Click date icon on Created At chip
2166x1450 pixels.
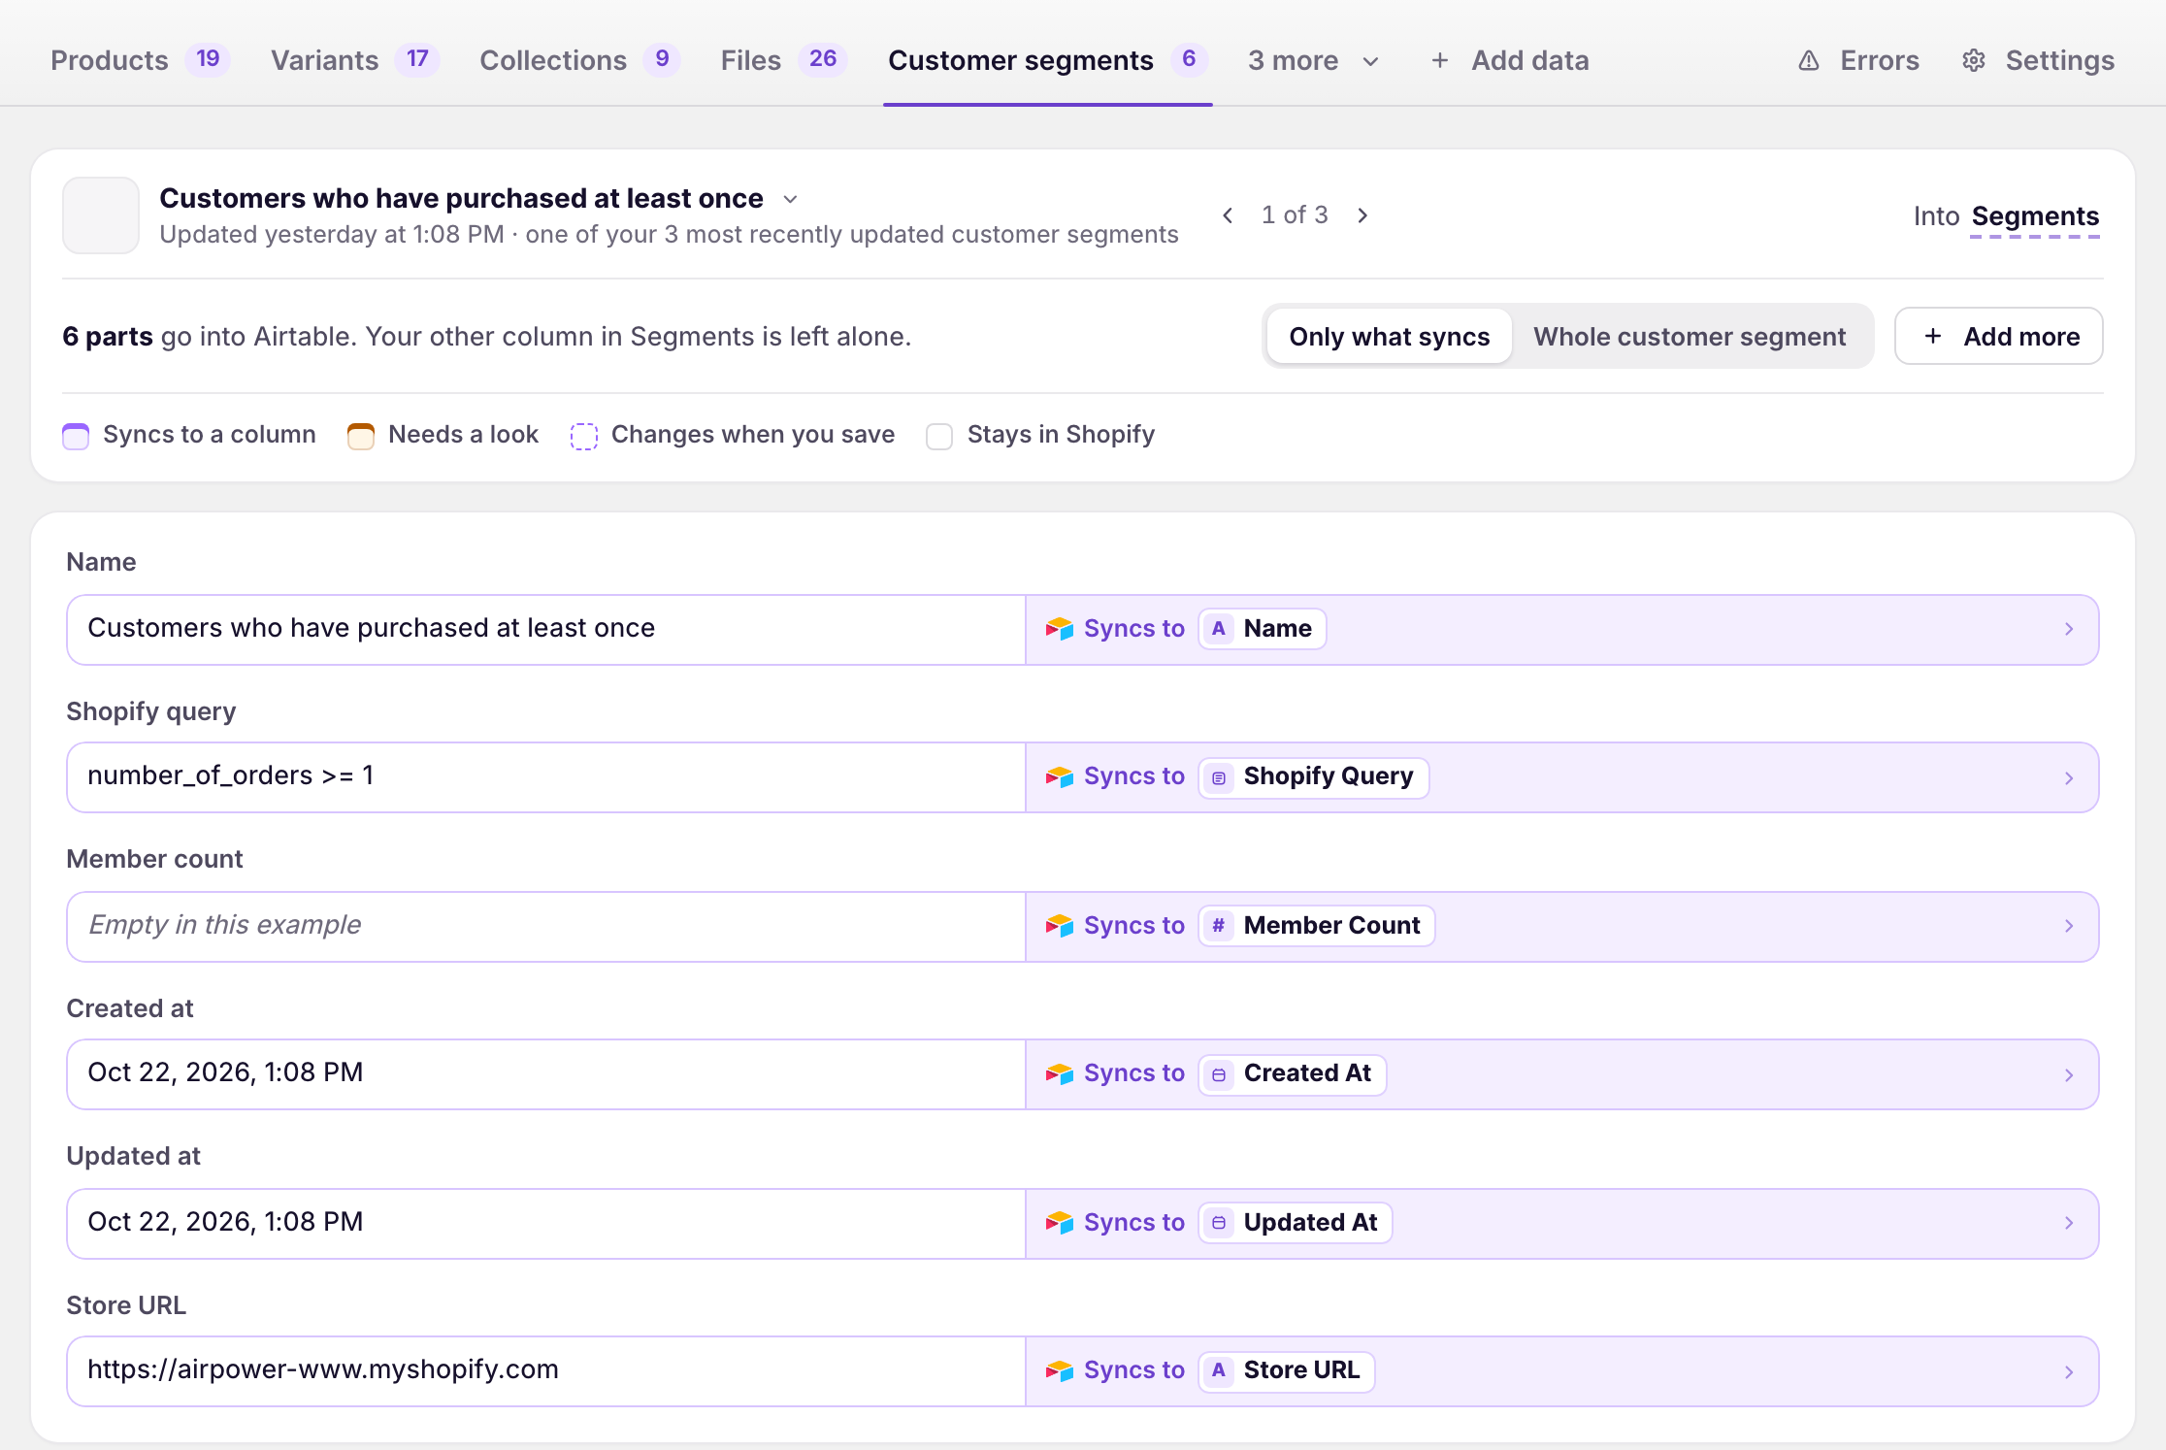click(x=1219, y=1074)
